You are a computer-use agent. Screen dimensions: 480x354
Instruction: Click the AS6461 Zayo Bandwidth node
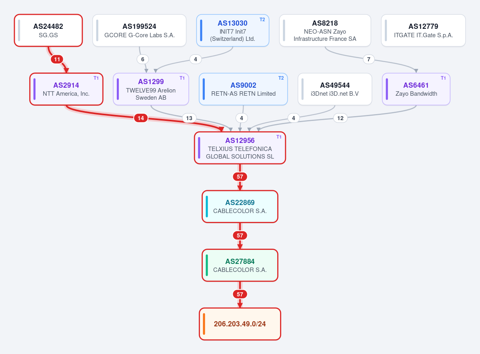[416, 89]
